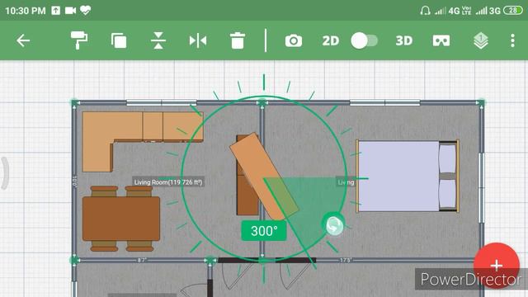Delete the selected object with trash icon
The width and height of the screenshot is (528, 297).
pyautogui.click(x=238, y=40)
